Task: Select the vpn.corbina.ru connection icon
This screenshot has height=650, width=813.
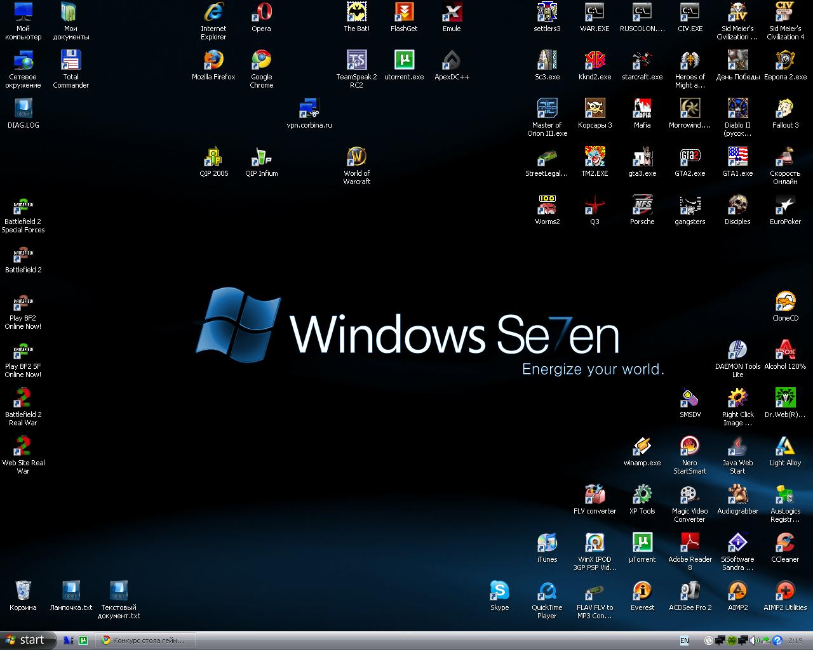Action: click(x=309, y=109)
